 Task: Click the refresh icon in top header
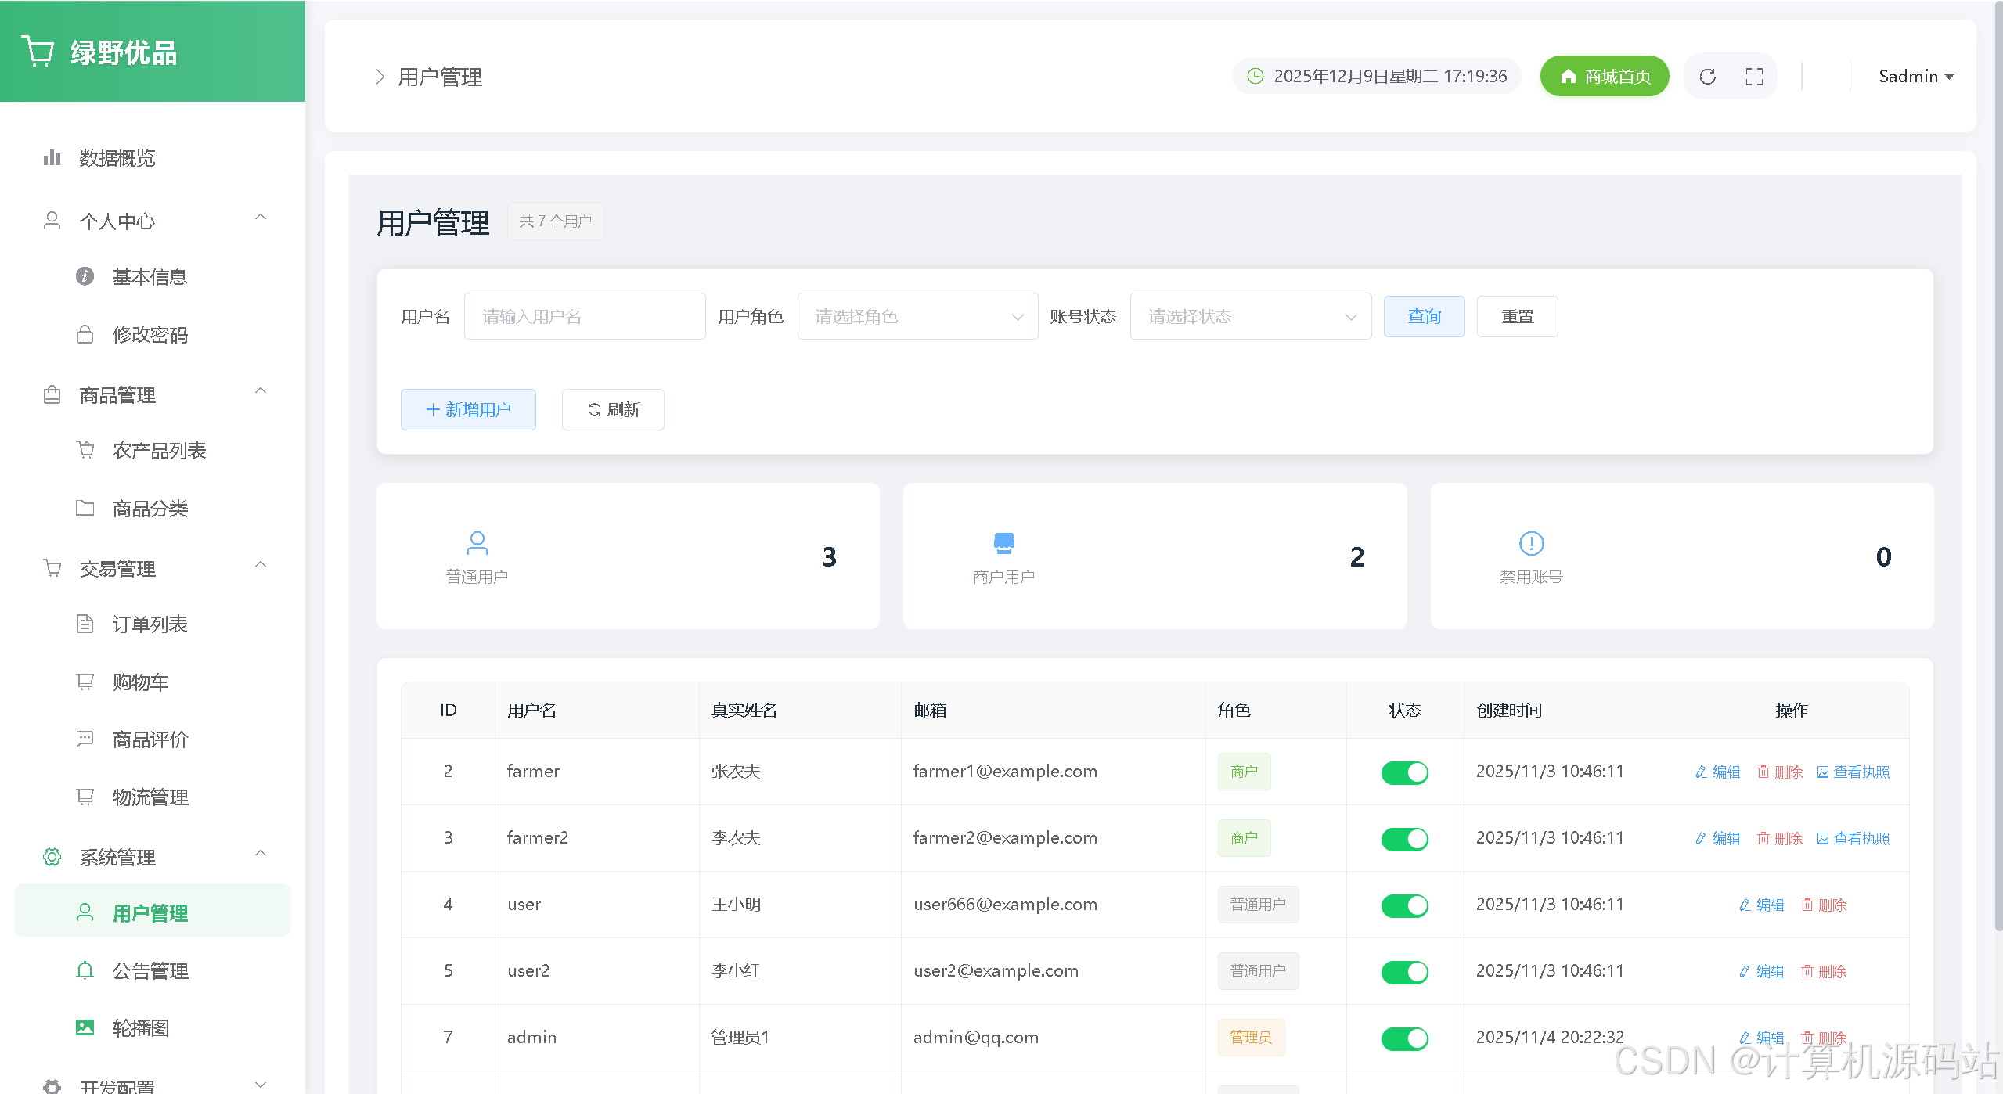pos(1707,77)
